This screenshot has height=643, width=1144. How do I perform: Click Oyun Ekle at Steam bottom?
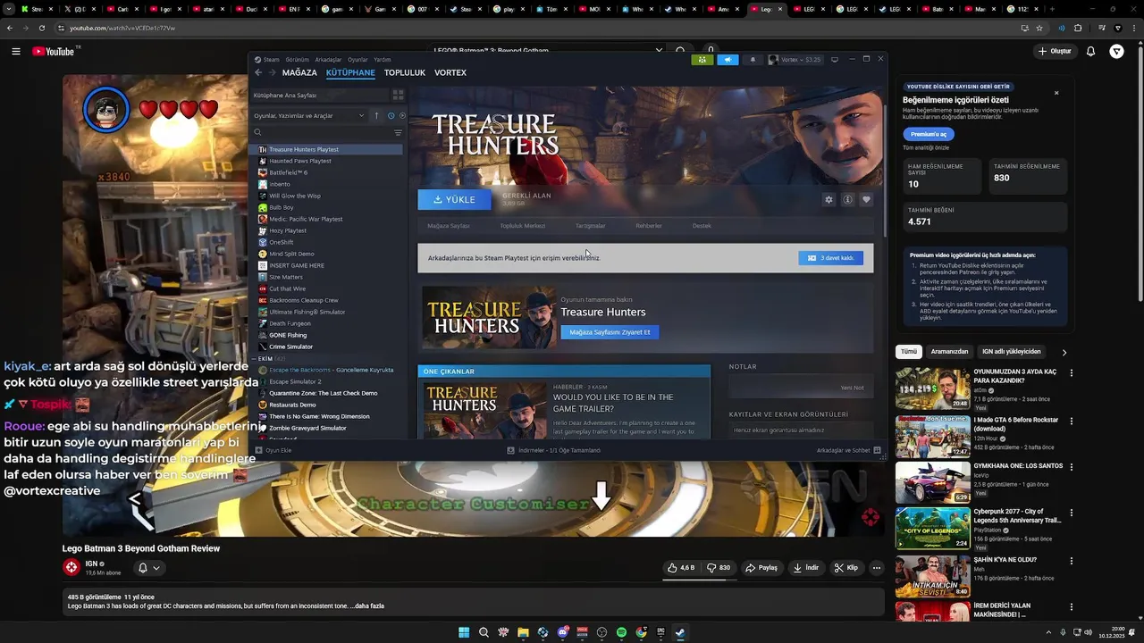tap(273, 450)
